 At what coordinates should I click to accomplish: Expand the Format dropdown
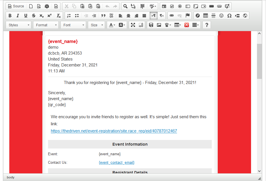[46, 25]
